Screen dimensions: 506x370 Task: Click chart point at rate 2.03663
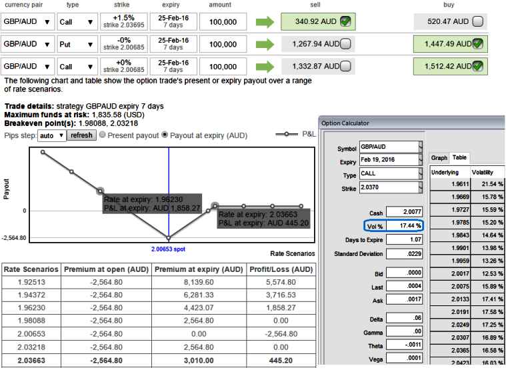[x=215, y=206]
